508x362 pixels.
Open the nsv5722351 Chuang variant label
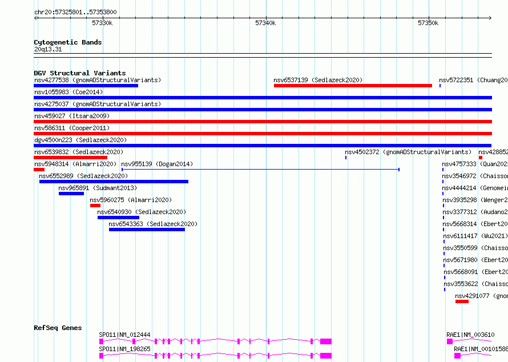coord(473,80)
